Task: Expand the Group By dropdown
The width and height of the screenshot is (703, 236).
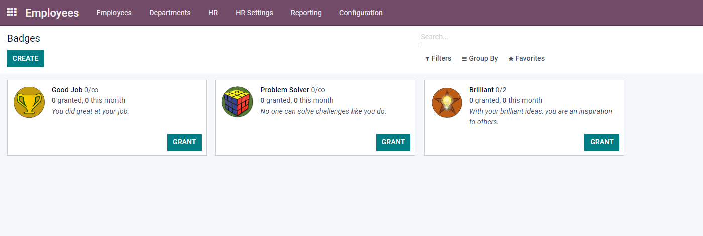Action: (x=480, y=58)
